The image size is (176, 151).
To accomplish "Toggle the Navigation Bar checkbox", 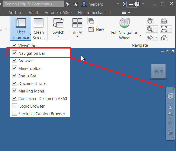I will [x=15, y=53].
